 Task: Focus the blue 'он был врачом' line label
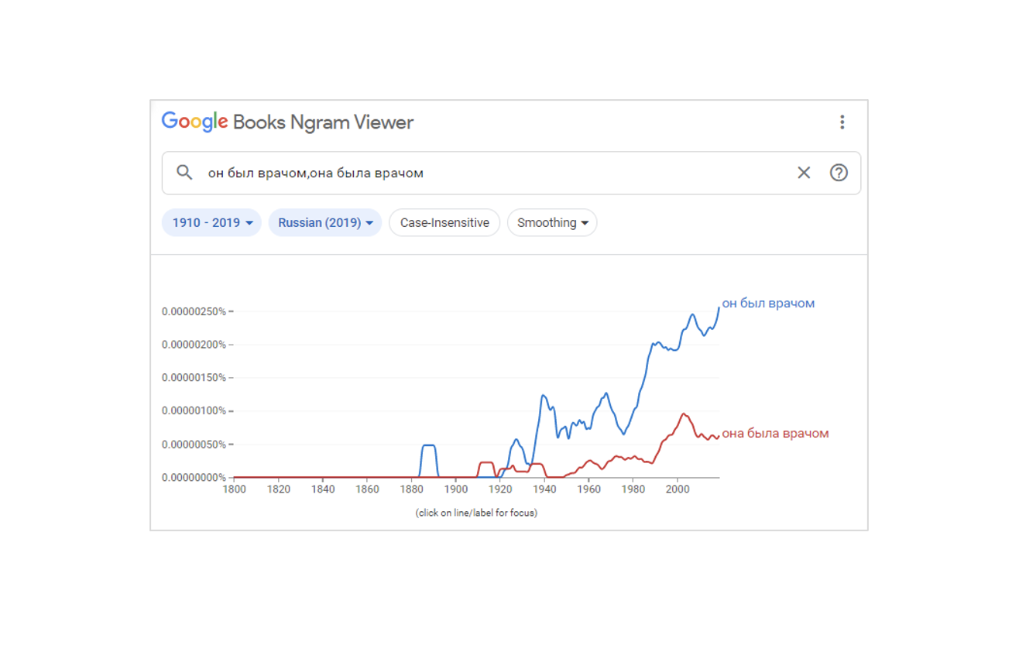click(768, 304)
